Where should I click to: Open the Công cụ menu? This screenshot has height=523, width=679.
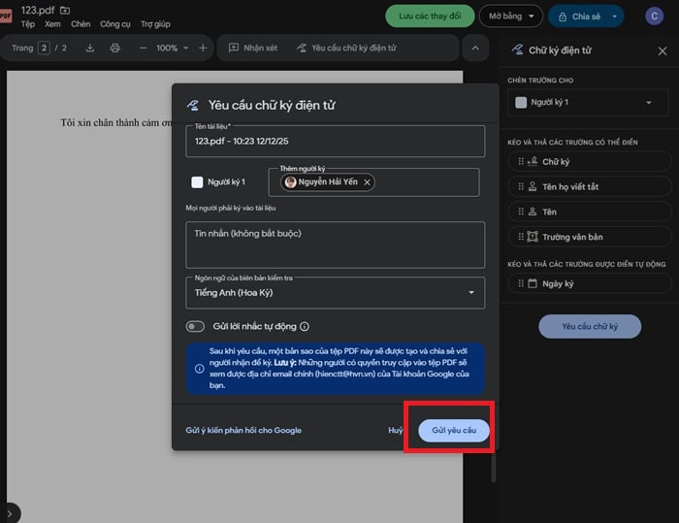[114, 23]
